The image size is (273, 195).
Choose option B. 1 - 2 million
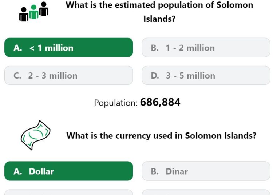pos(206,48)
